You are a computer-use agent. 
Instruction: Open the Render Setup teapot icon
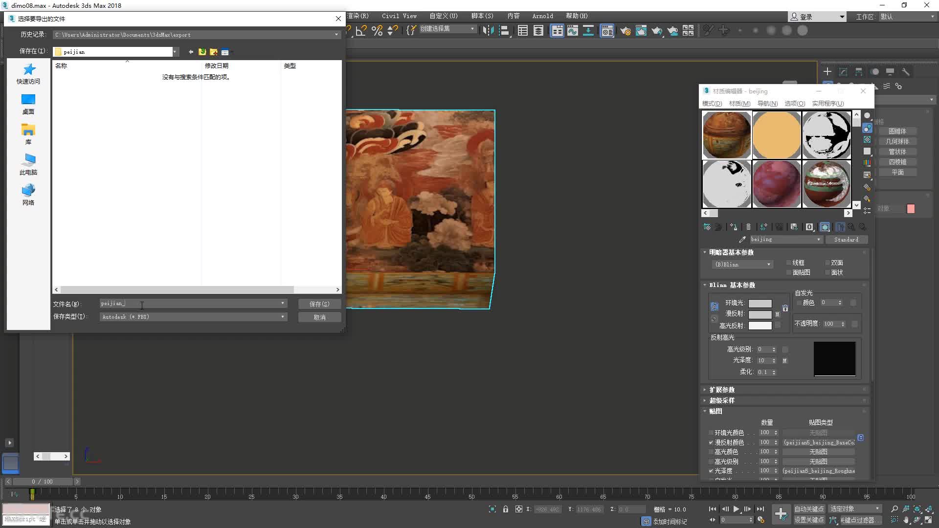(x=625, y=31)
